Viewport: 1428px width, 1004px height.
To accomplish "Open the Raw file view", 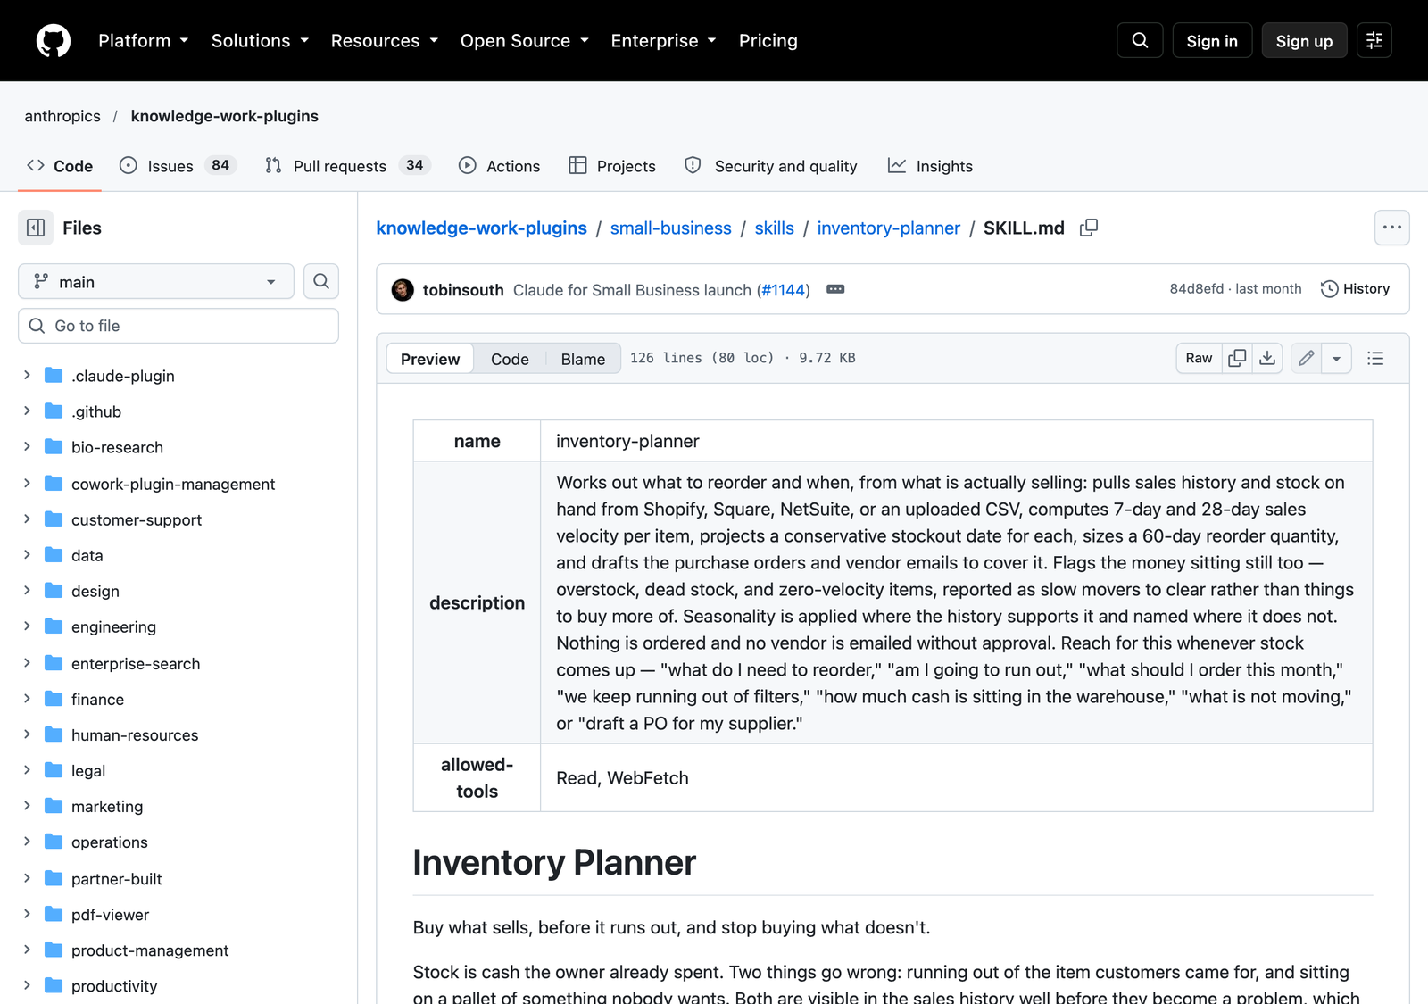I will pyautogui.click(x=1199, y=358).
